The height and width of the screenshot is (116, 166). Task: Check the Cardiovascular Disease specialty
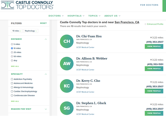coord(12,96)
